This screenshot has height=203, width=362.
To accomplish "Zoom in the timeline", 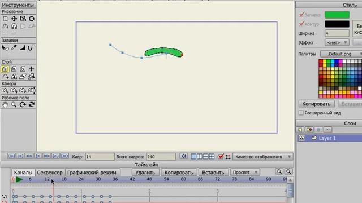I will pyautogui.click(x=288, y=171).
